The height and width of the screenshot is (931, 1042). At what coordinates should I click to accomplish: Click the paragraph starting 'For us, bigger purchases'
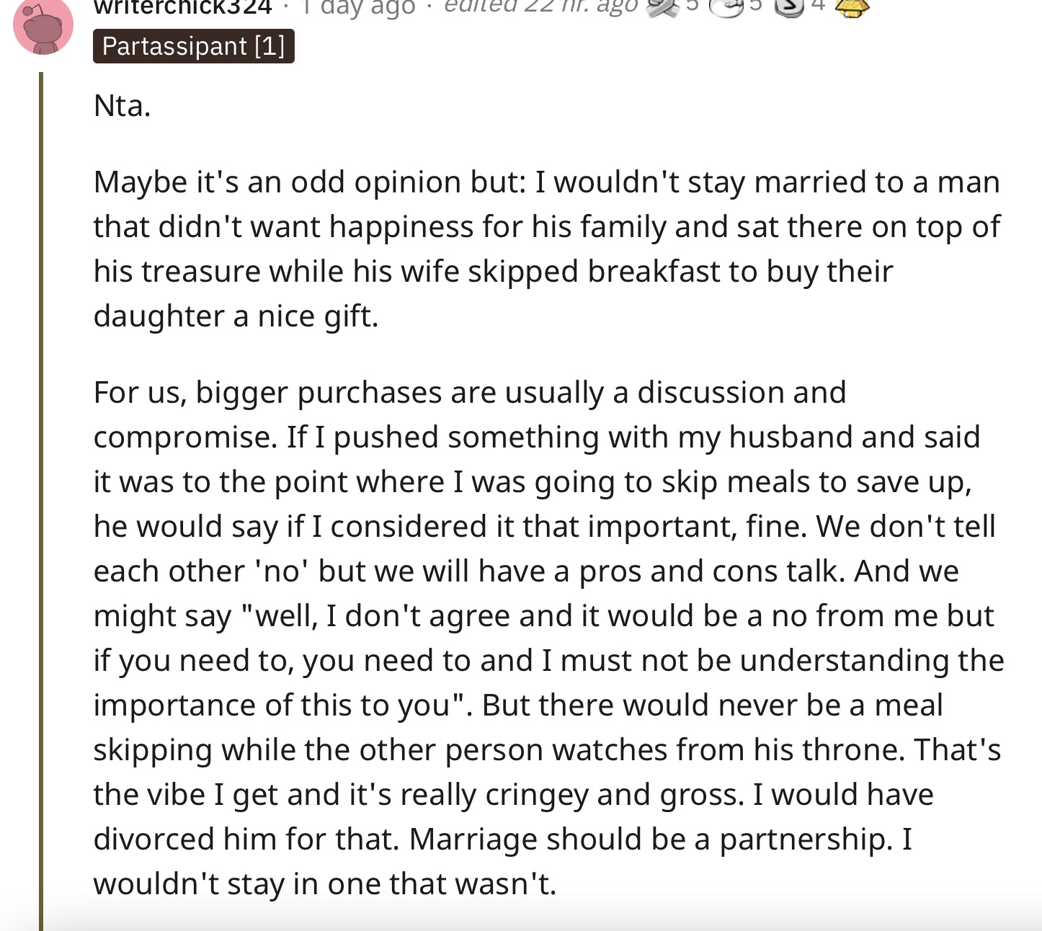[548, 638]
